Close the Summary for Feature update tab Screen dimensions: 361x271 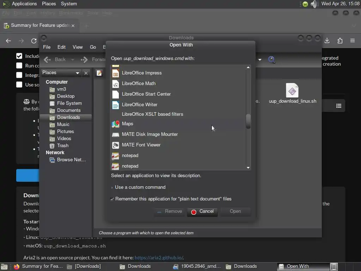pyautogui.click(x=73, y=25)
